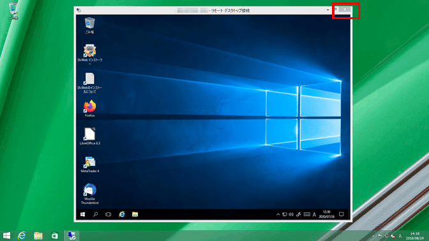Select the DcWeb installer shortcut
Viewport: 429px width, 241px height.
90,54
